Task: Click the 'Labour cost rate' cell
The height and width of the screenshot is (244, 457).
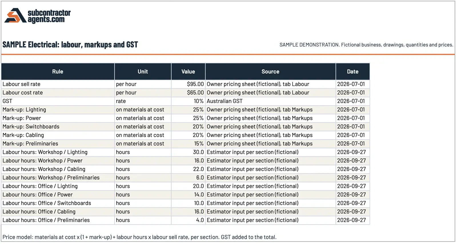Action: pyautogui.click(x=58, y=93)
